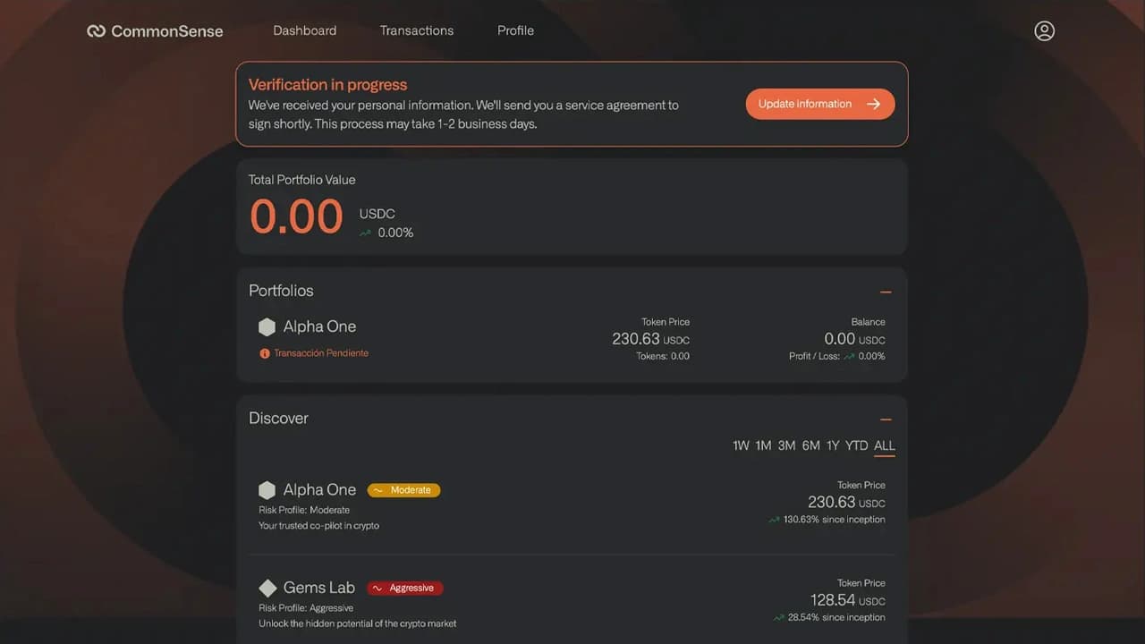Click the Gems Lab diamond icon
This screenshot has width=1145, height=644.
(x=267, y=588)
